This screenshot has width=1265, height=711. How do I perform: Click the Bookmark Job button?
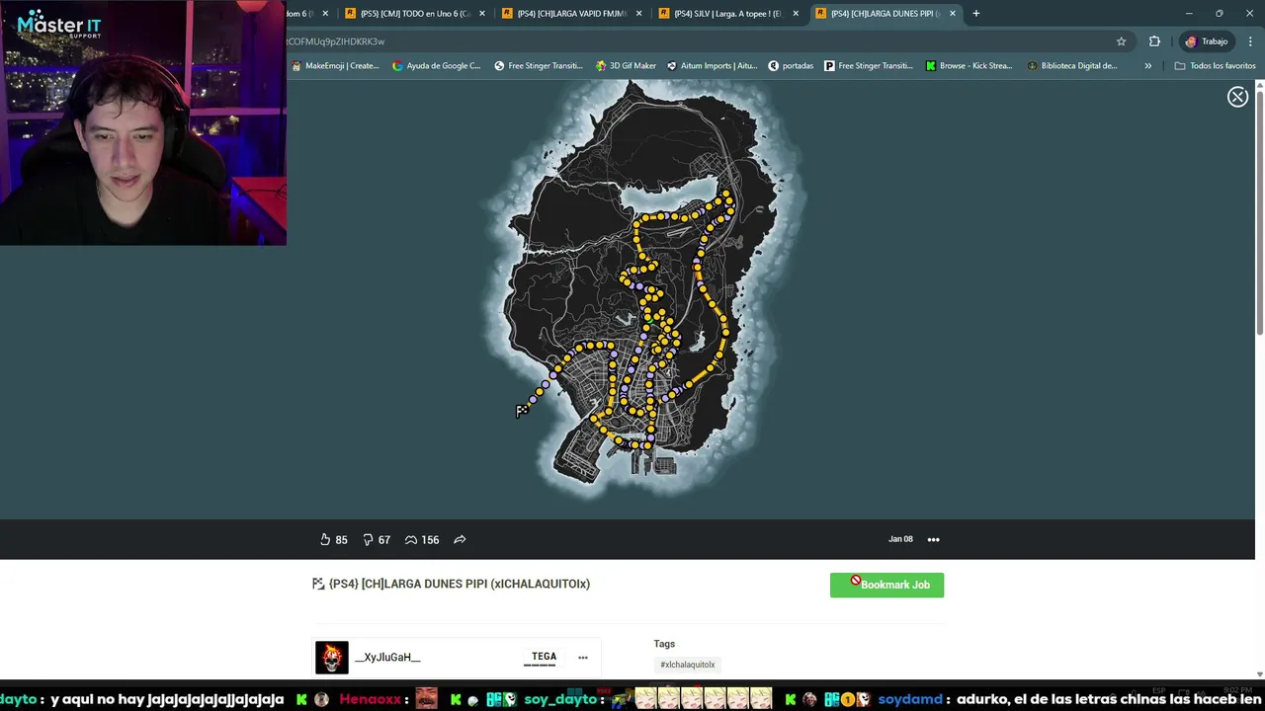tap(886, 585)
